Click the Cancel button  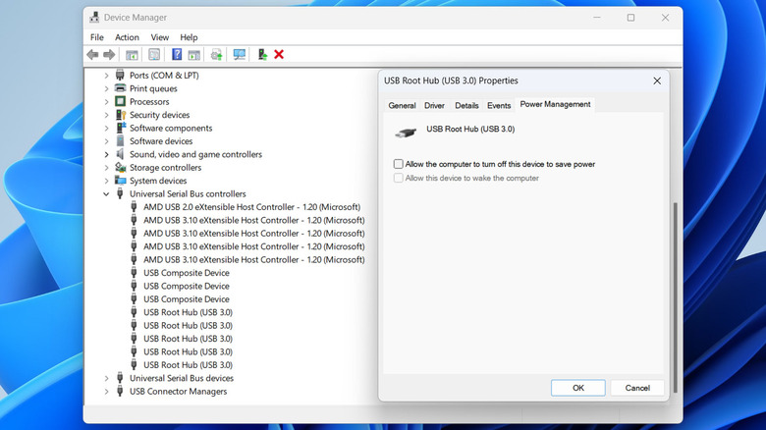click(x=637, y=388)
